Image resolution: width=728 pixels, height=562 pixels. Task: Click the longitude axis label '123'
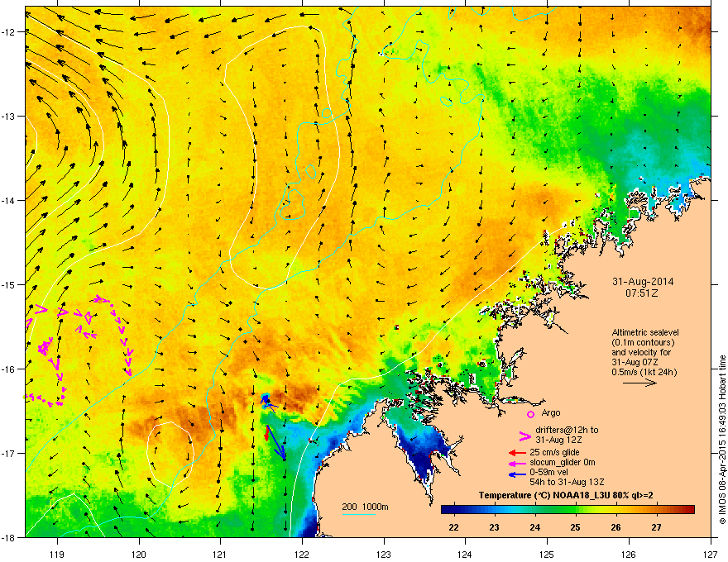coord(384,554)
